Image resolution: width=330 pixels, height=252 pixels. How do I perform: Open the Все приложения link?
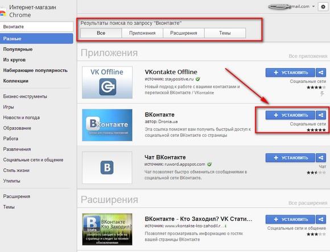click(308, 56)
